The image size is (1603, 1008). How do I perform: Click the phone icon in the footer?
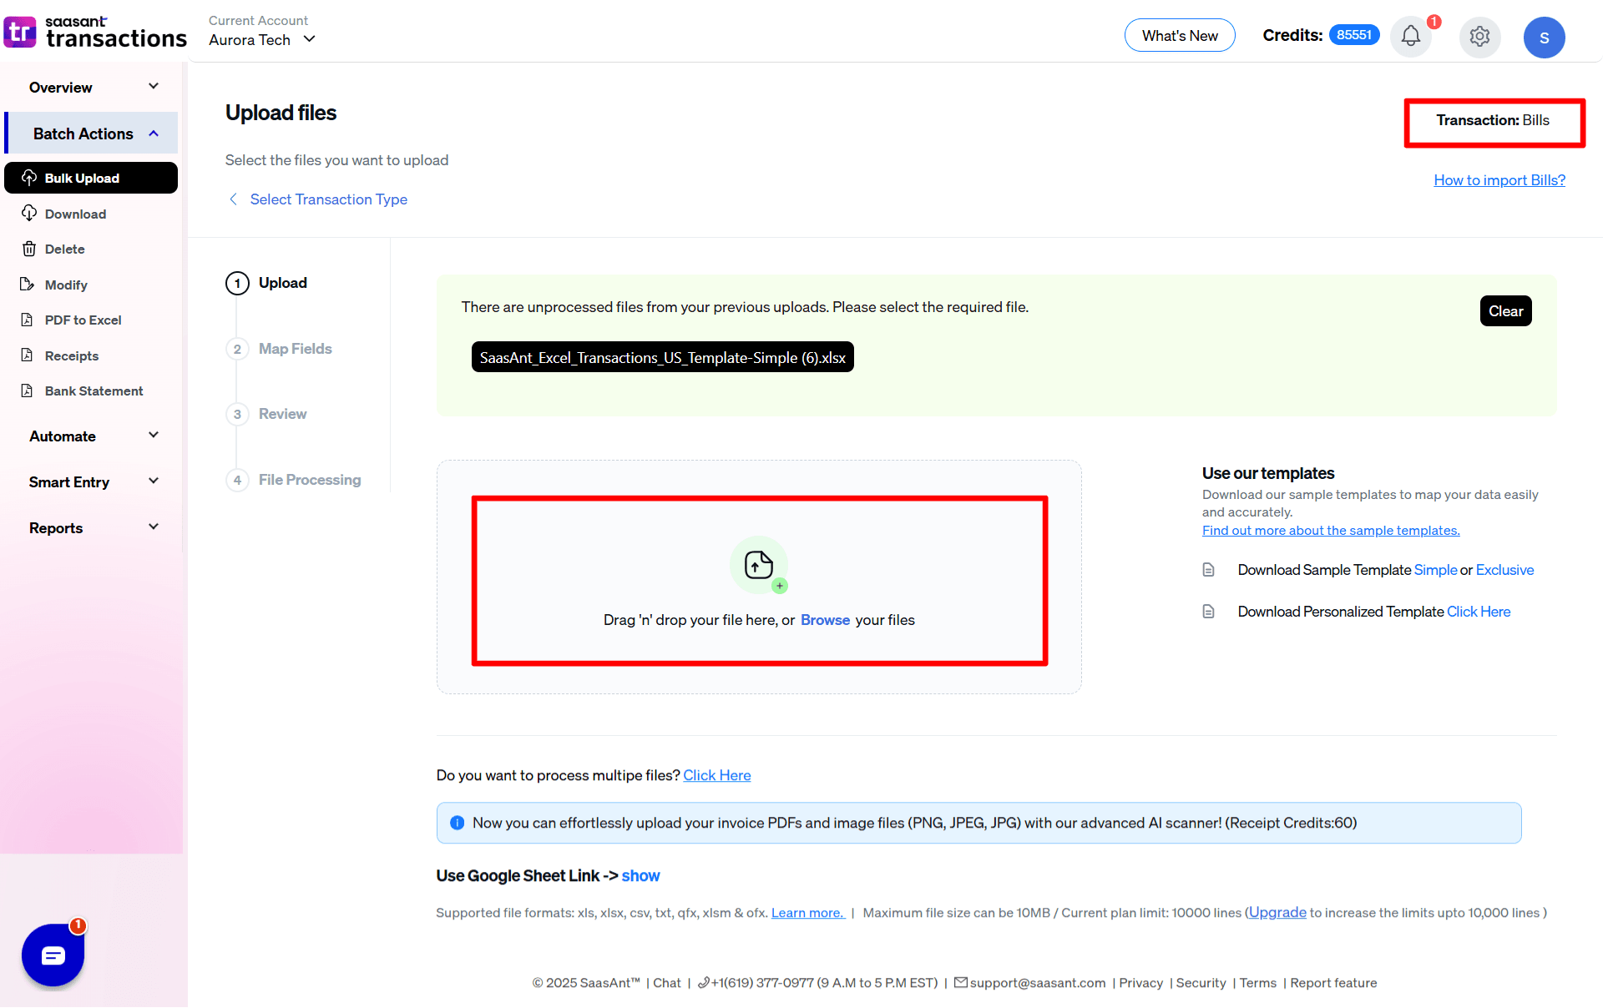pyautogui.click(x=704, y=983)
